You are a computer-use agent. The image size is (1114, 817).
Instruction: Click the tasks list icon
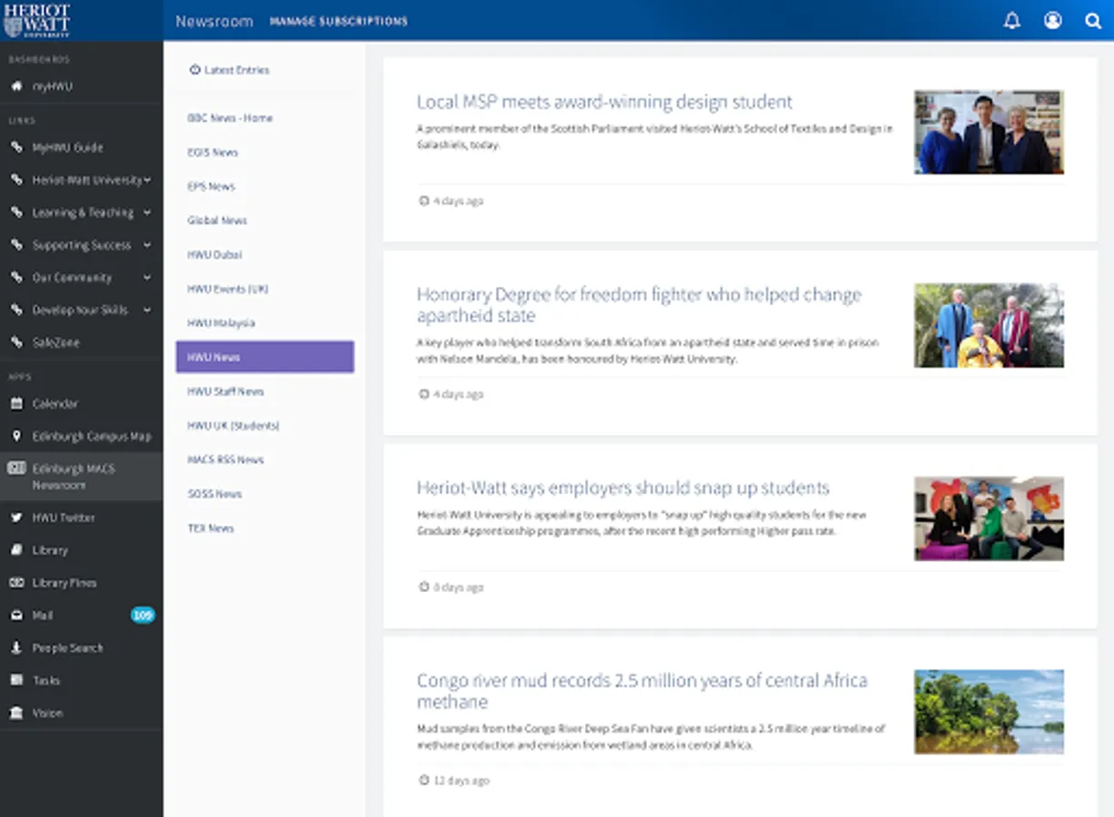pyautogui.click(x=16, y=680)
